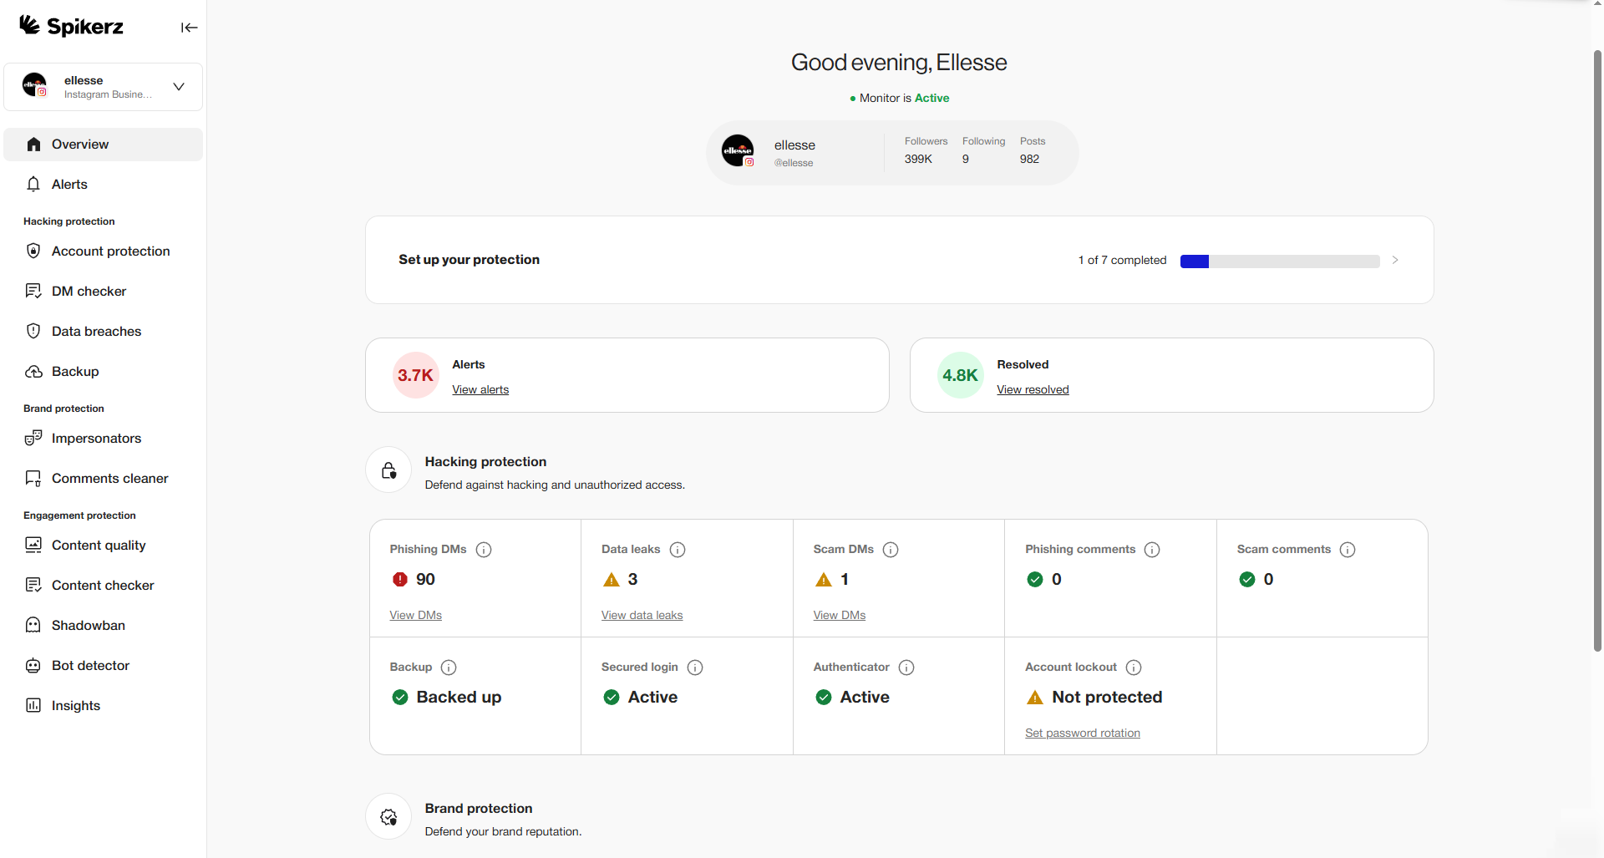Click the Phishing DMs count 90
The image size is (1604, 858).
(425, 580)
